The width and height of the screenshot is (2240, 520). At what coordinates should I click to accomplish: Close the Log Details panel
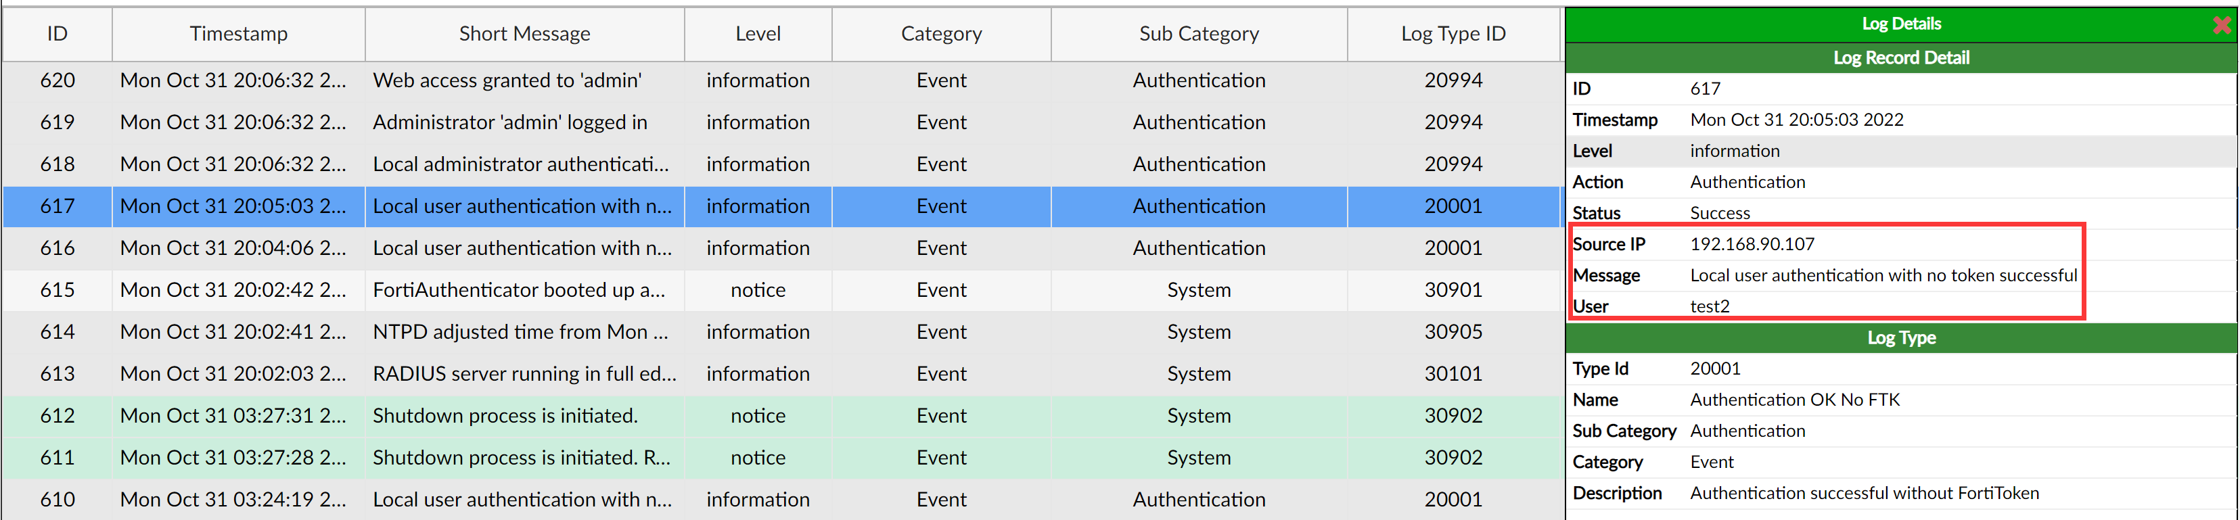coord(2221,25)
